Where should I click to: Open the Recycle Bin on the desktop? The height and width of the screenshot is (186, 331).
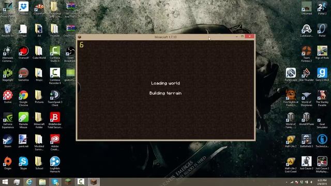pos(8,30)
